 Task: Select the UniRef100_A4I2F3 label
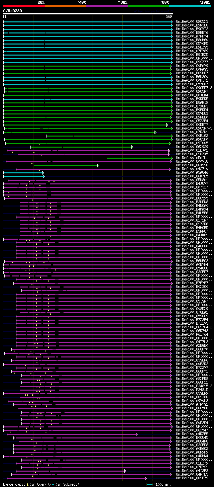point(192,471)
